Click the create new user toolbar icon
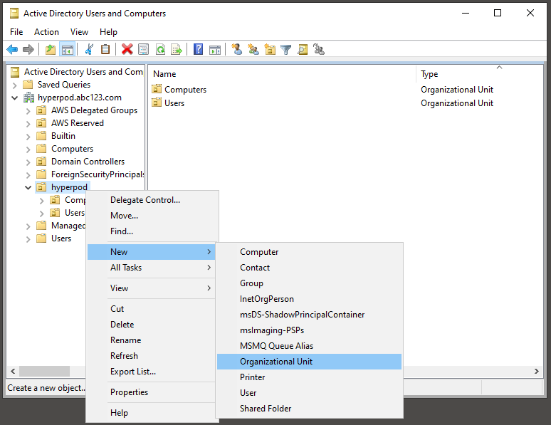The height and width of the screenshot is (425, 551). pos(237,50)
